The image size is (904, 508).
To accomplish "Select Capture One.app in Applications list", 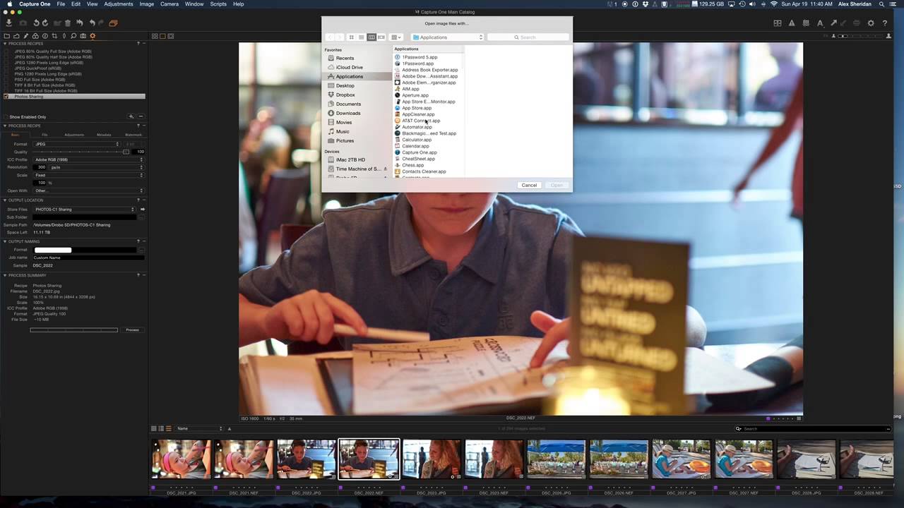I will 420,152.
